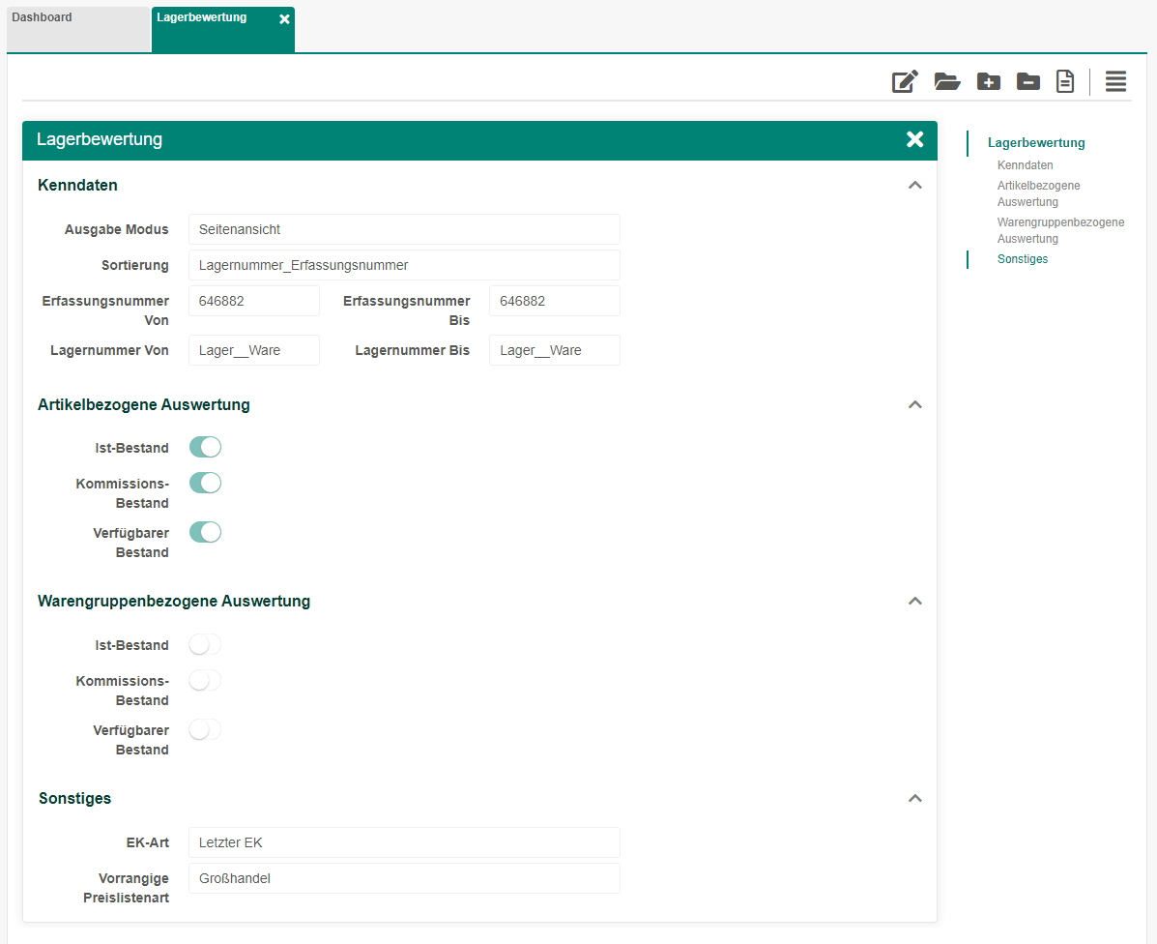Jump to Kenndaten in side navigation
This screenshot has height=944, width=1157.
1025,165
